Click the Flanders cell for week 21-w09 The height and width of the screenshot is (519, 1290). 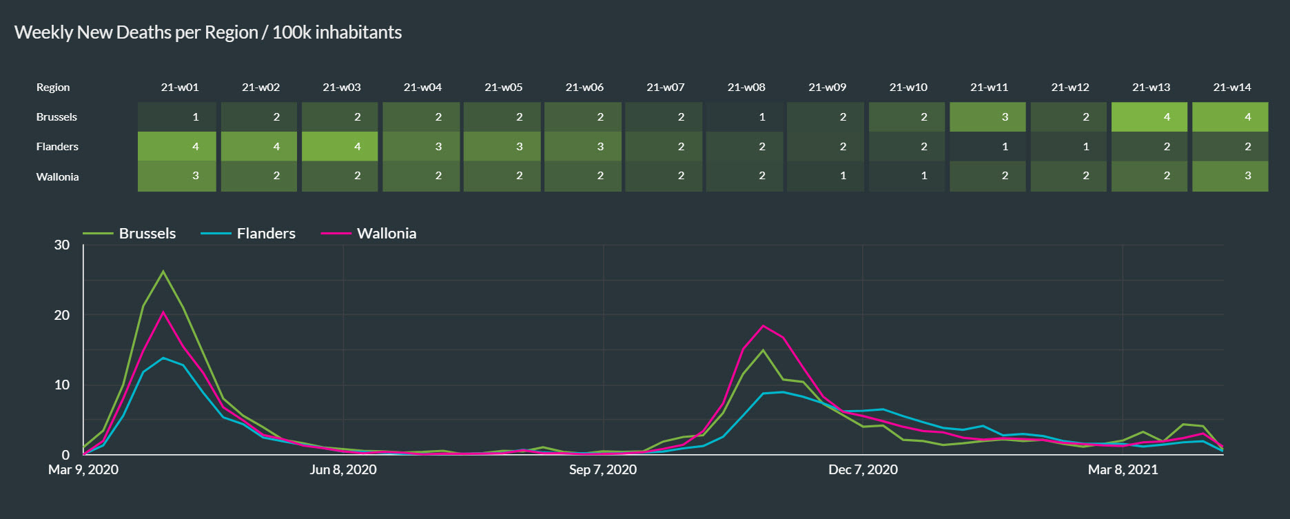[x=826, y=147]
